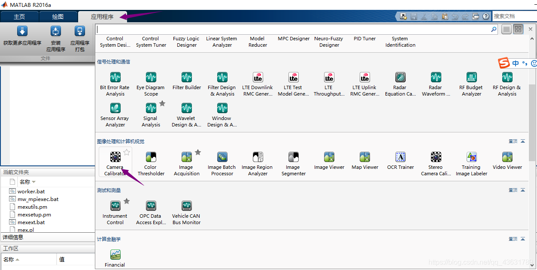Launch the Video Viewer app
537x270 pixels.
pyautogui.click(x=507, y=160)
